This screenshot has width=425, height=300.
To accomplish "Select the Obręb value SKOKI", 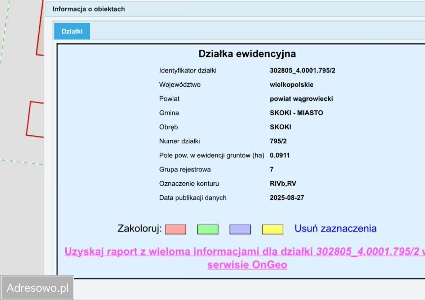I will 280,127.
